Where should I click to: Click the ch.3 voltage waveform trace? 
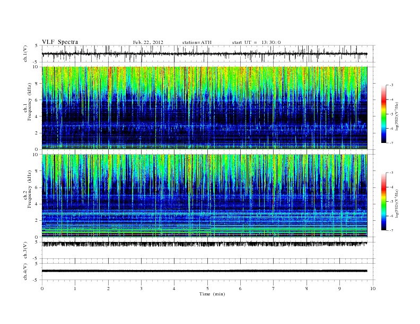(205, 245)
